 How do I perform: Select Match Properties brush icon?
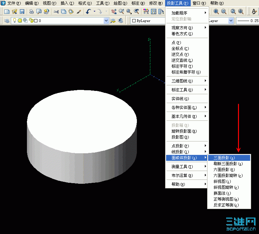coord(79,11)
